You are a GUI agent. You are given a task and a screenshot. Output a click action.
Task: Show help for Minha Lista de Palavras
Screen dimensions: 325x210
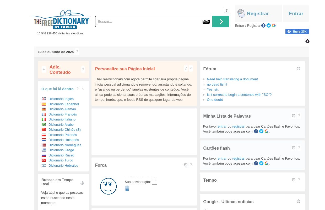point(299,116)
